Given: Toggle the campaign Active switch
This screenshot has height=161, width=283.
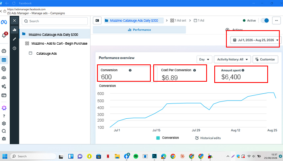Looking at the screenshot, I should tap(265, 21).
